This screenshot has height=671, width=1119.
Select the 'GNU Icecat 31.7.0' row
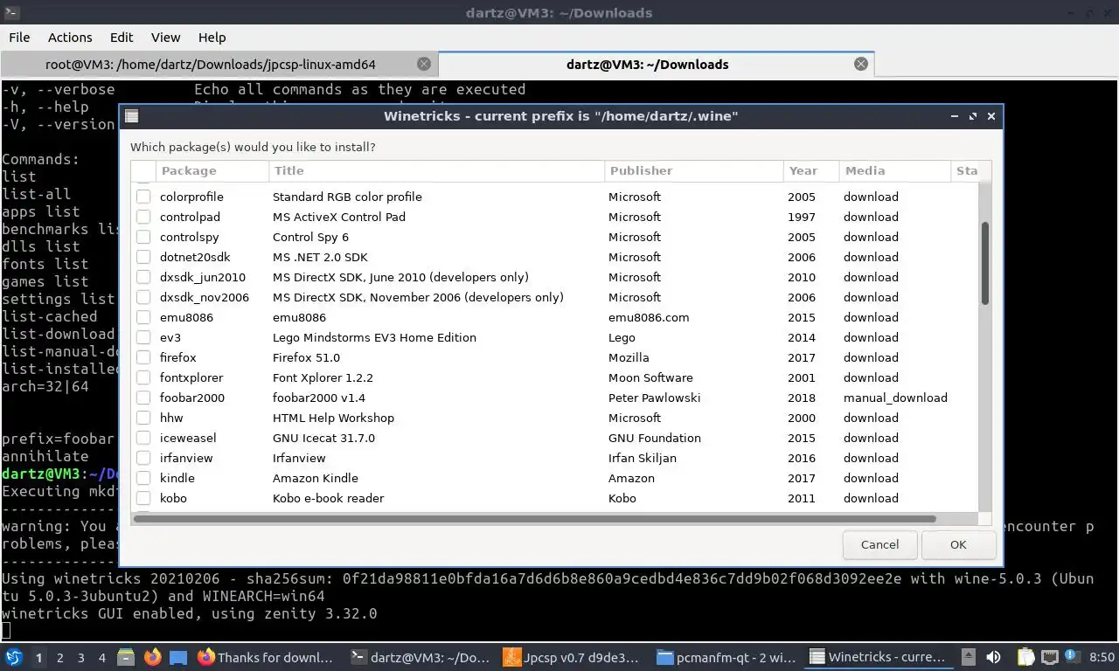click(x=555, y=438)
